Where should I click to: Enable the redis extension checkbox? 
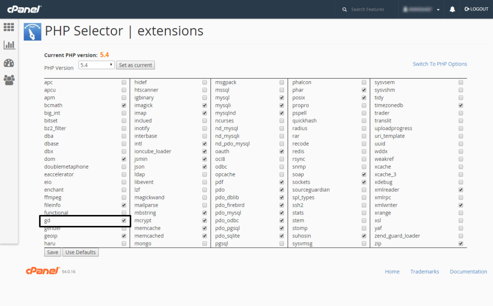pos(364,151)
